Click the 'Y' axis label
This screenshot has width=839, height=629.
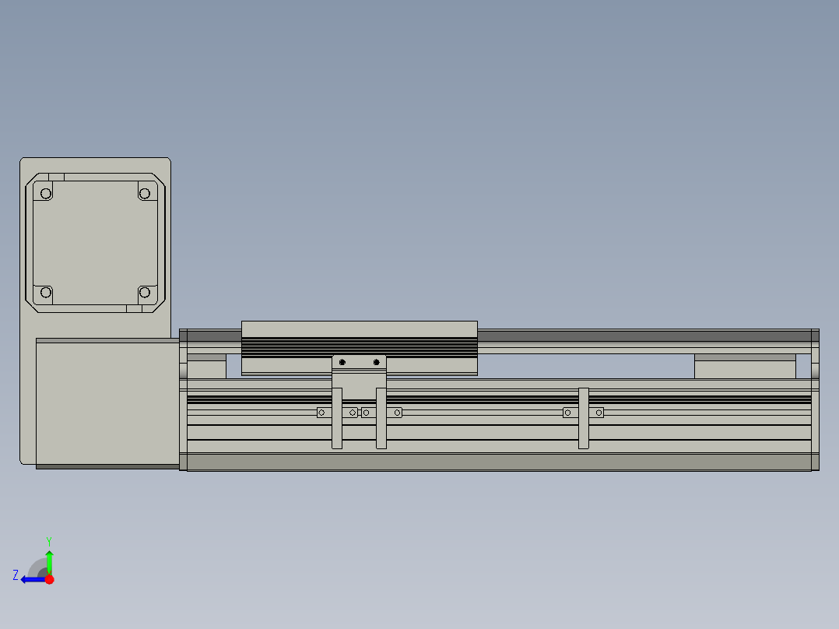point(49,541)
